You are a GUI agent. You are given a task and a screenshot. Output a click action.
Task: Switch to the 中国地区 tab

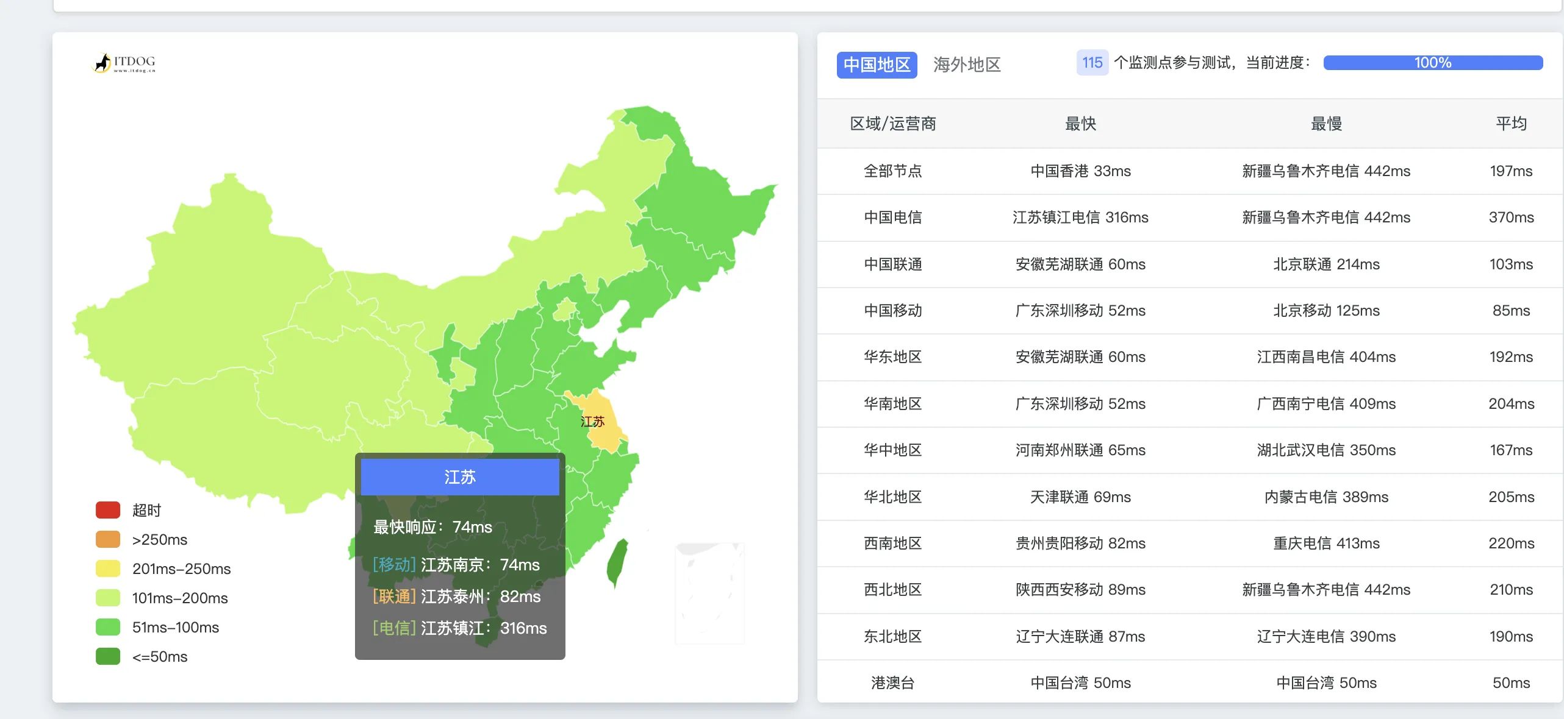pyautogui.click(x=877, y=65)
